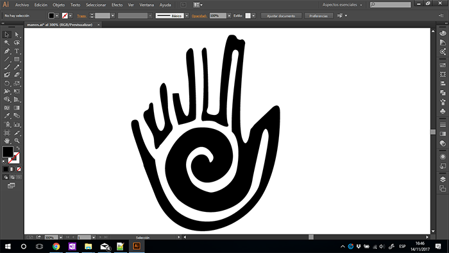Set paint type to Gradient
449x253 pixels.
pyautogui.click(x=12, y=170)
